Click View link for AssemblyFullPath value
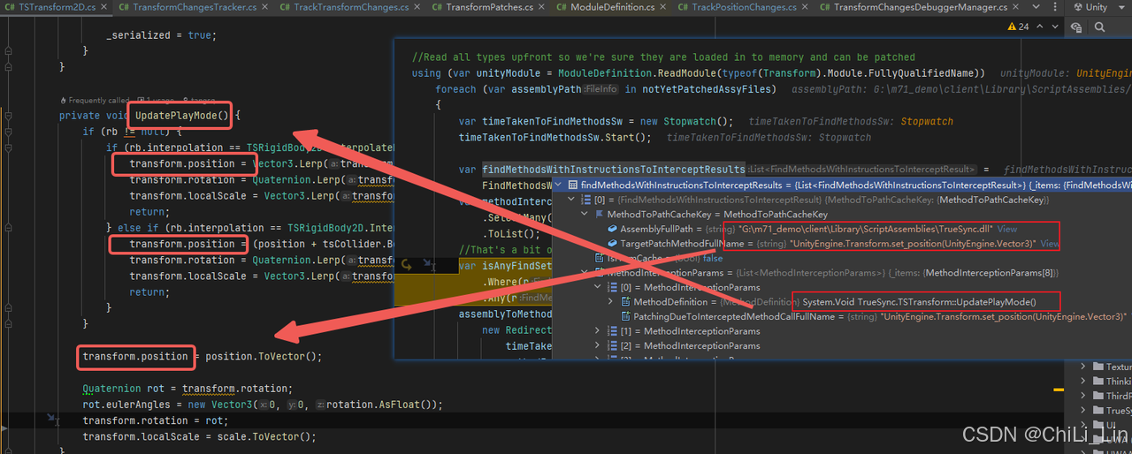 click(1006, 230)
